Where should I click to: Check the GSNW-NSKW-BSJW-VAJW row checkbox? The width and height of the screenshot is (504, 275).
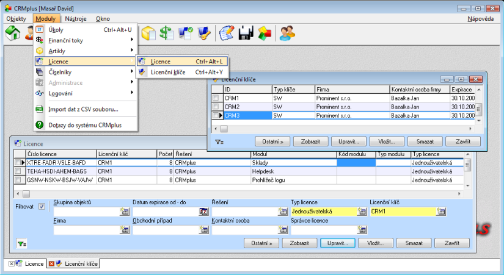pyautogui.click(x=18, y=180)
